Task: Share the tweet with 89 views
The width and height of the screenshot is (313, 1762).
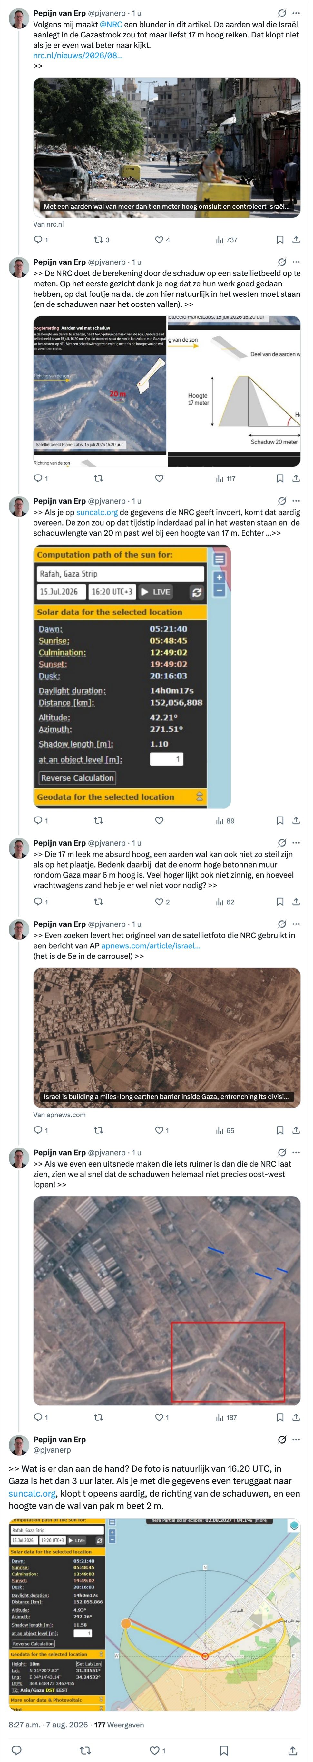Action: [x=296, y=821]
